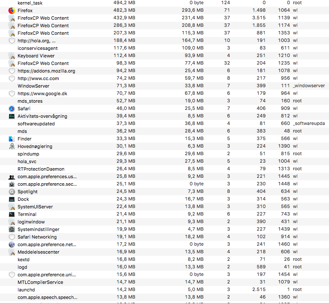Click the Safari process name
This screenshot has height=304, width=329.
[24, 109]
